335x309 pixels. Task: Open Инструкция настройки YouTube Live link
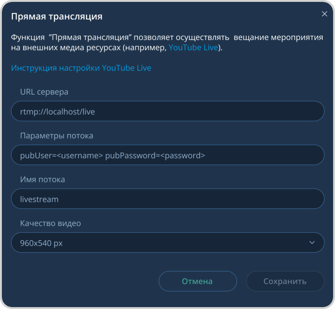click(x=81, y=68)
